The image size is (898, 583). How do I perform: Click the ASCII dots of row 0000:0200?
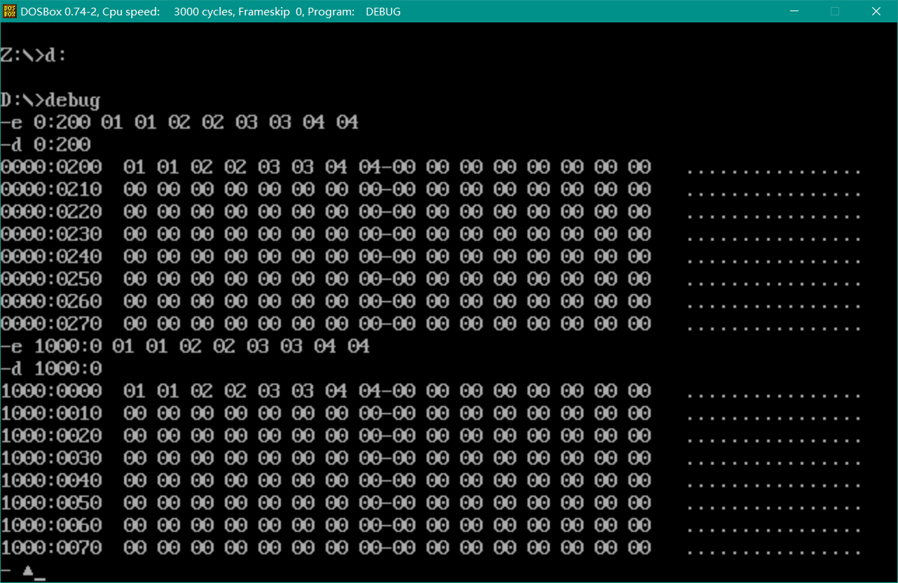coord(774,171)
